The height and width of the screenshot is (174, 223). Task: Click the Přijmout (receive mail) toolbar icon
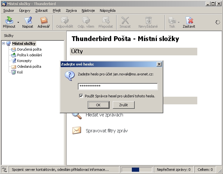click(x=9, y=20)
